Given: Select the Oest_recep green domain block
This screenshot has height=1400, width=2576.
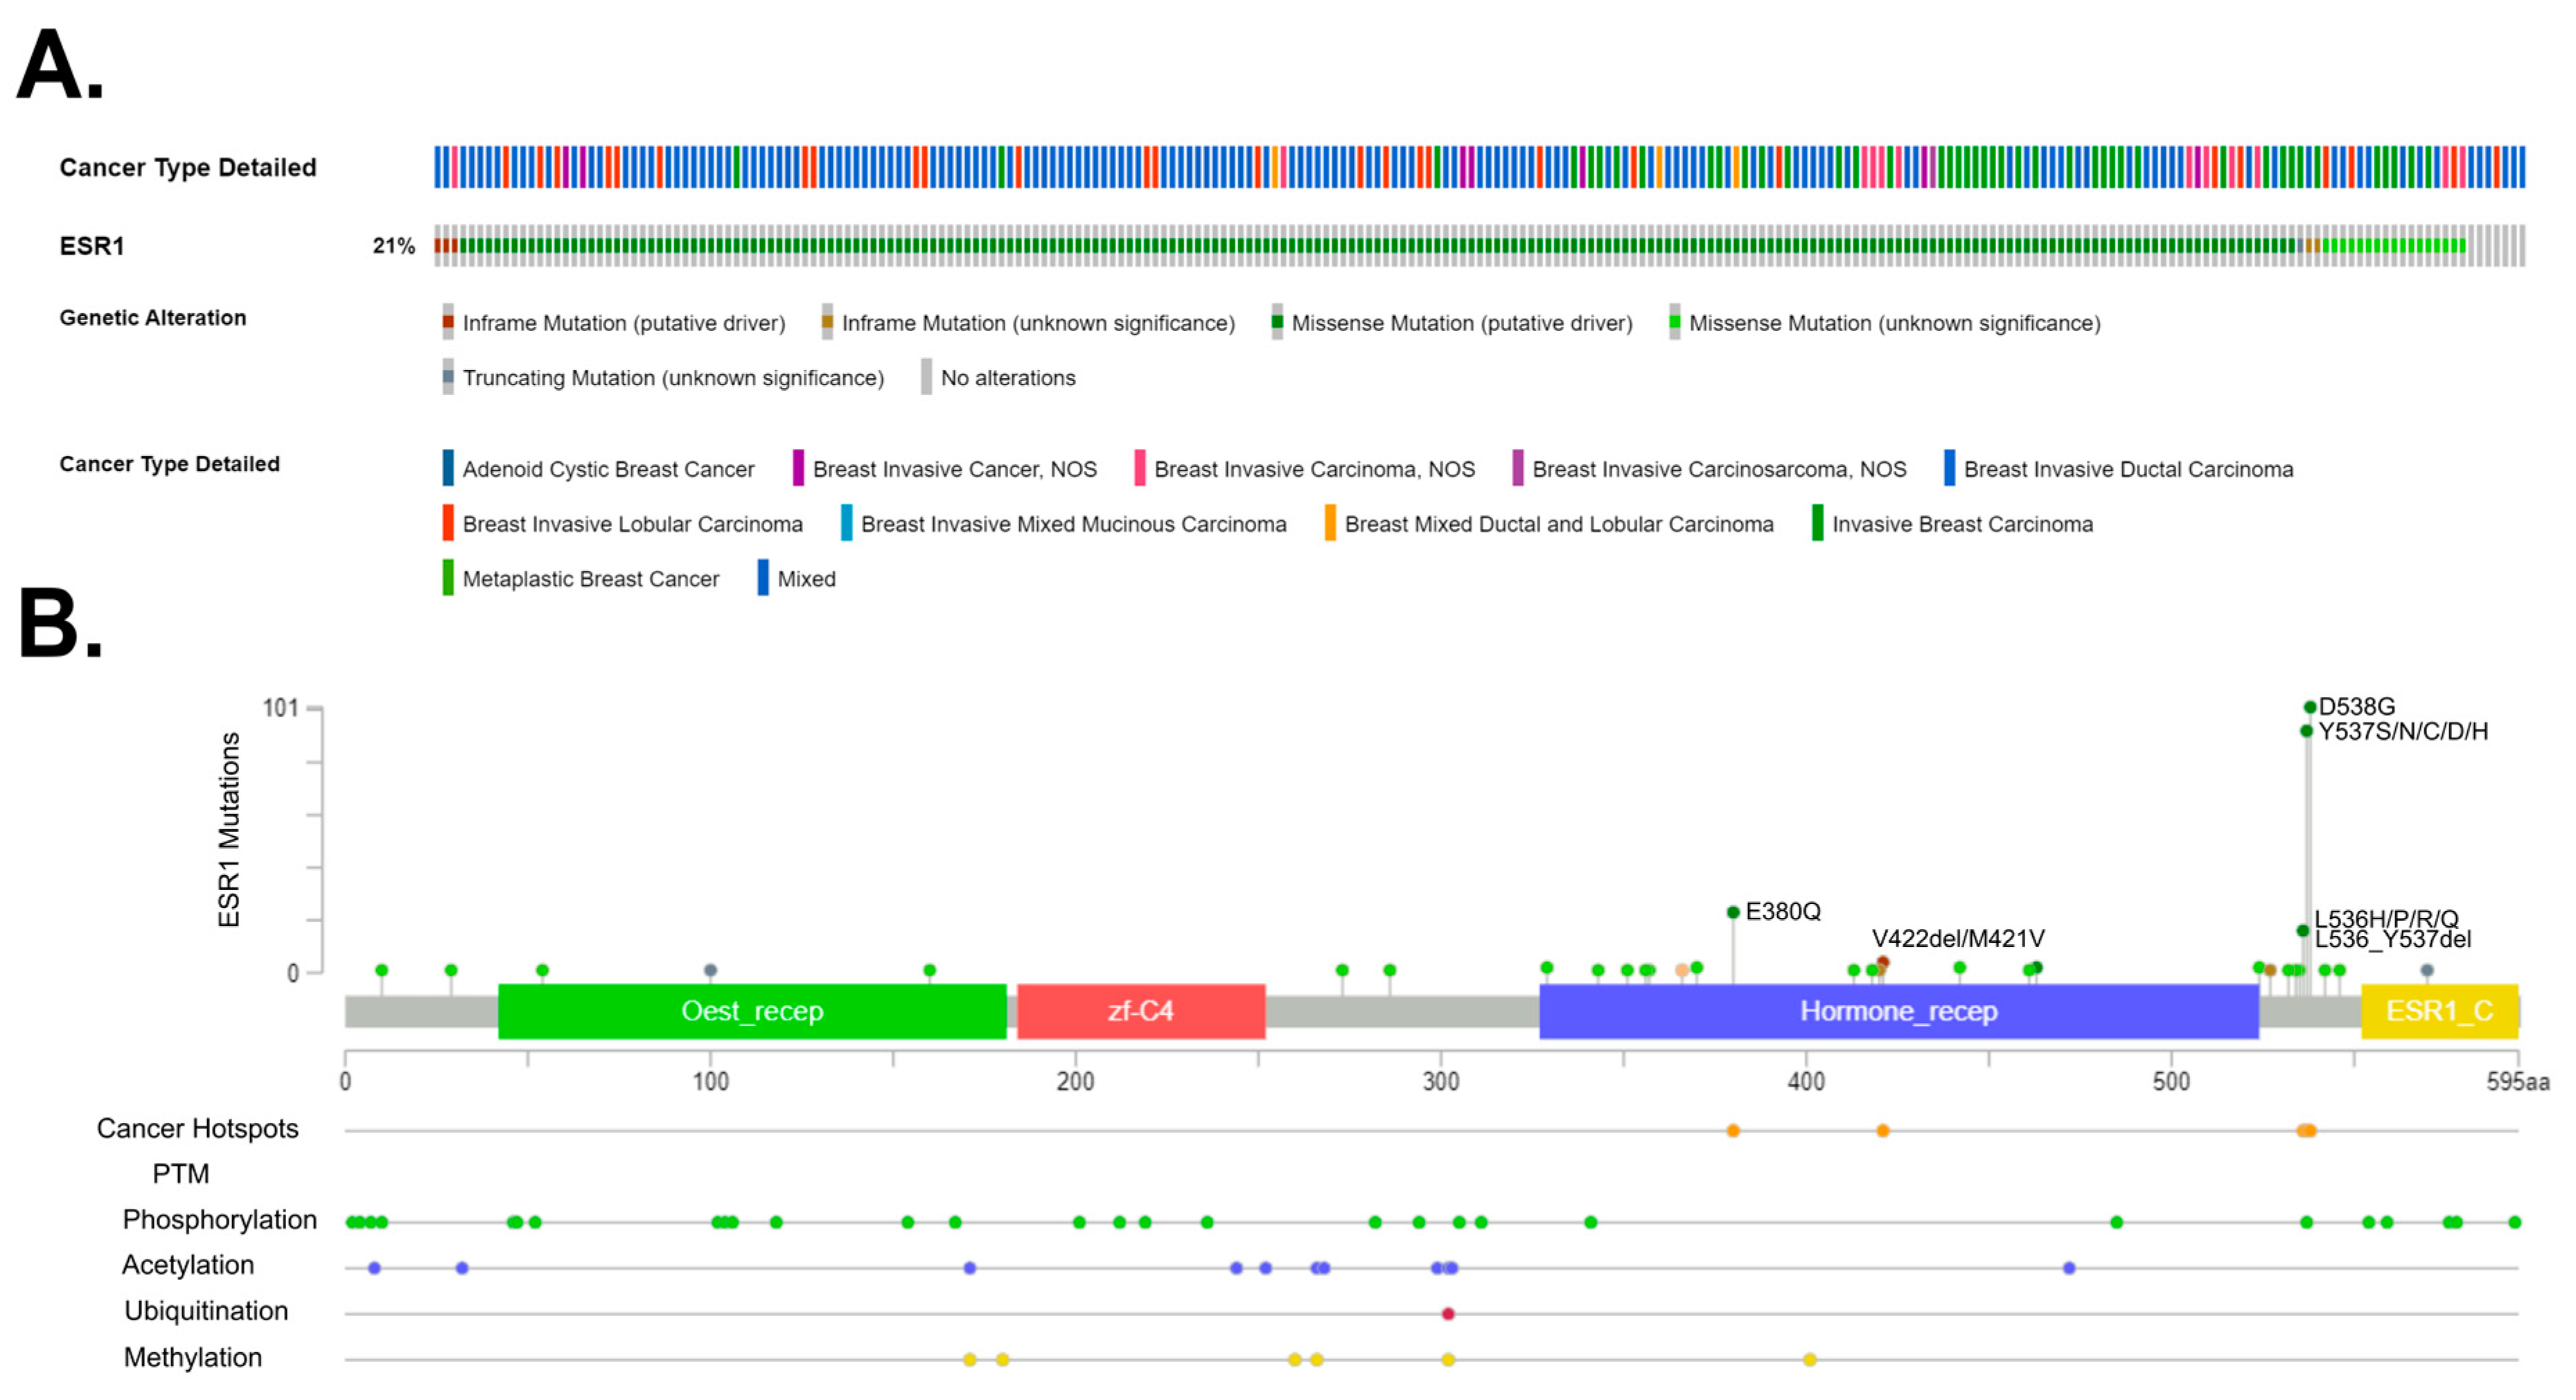Looking at the screenshot, I should 752,1011.
